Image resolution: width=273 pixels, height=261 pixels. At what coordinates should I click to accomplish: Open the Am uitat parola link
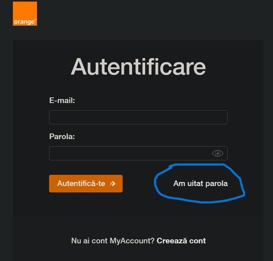pos(200,184)
